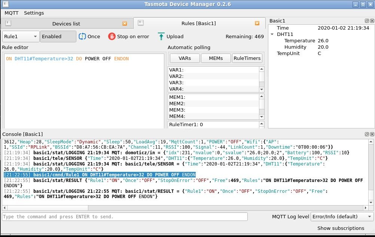Float the Basic1 dock panel

click(x=367, y=21)
